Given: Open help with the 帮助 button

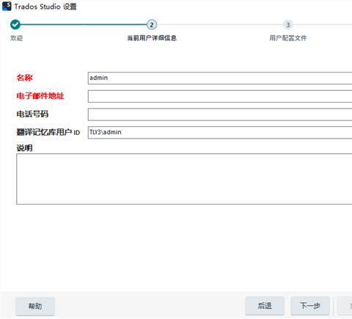Looking at the screenshot, I should click(x=35, y=306).
